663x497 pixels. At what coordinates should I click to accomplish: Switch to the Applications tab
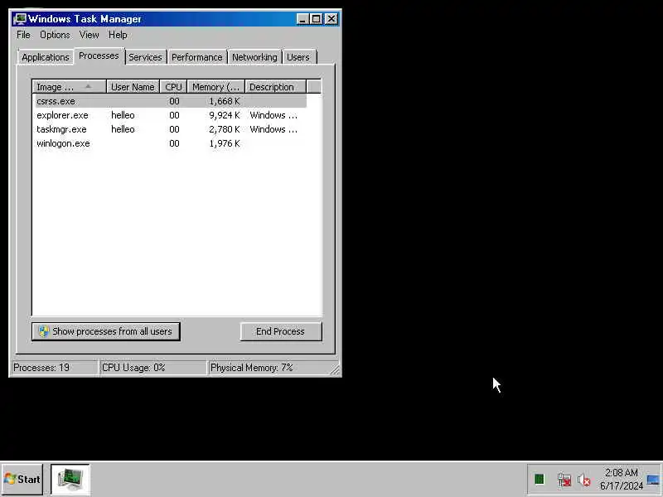click(x=46, y=57)
